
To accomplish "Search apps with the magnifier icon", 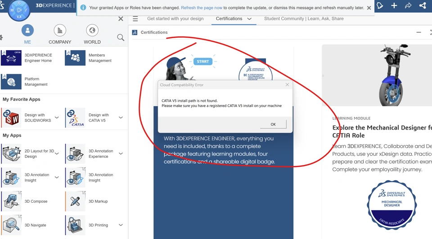I will point(121,37).
